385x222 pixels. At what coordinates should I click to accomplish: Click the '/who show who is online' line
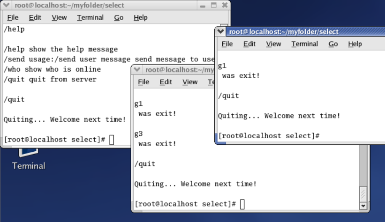53,69
